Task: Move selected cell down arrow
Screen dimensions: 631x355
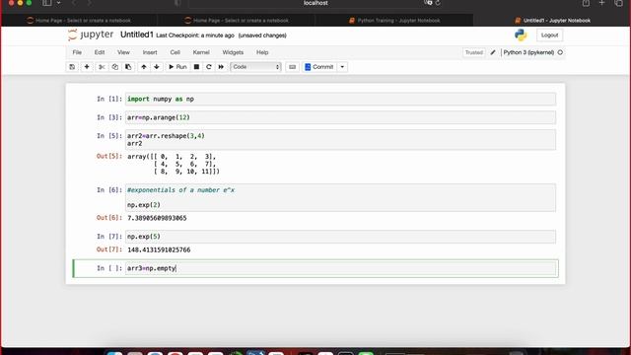Action: 157,67
